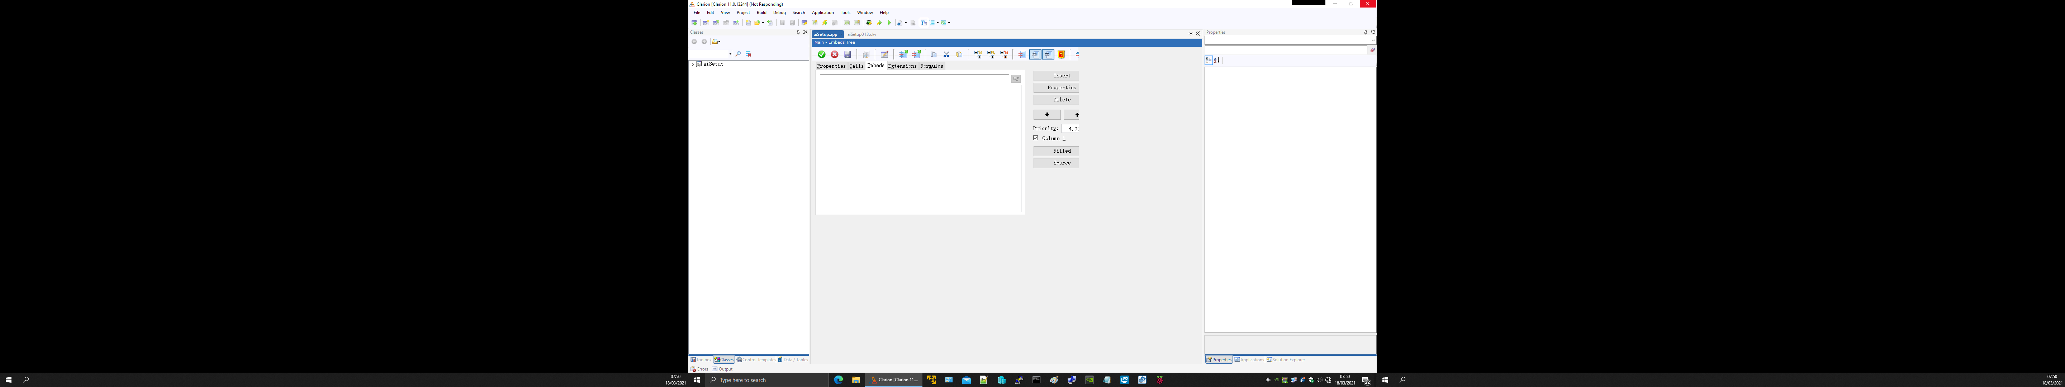Toggle the highlighted CC arrow button in main toolbar

click(x=924, y=23)
